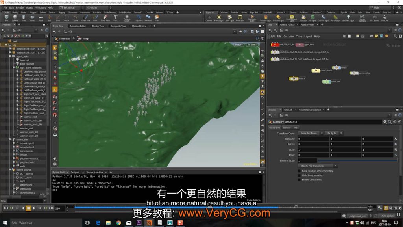Collapse the foot_plant_channels tree node
403x227 pixels.
[x=14, y=67]
